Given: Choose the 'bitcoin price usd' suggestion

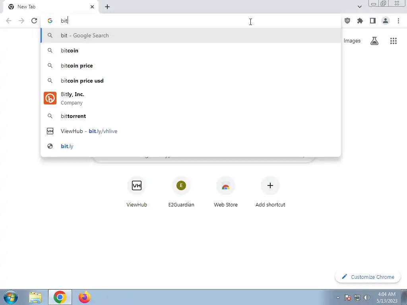Looking at the screenshot, I should [191, 81].
